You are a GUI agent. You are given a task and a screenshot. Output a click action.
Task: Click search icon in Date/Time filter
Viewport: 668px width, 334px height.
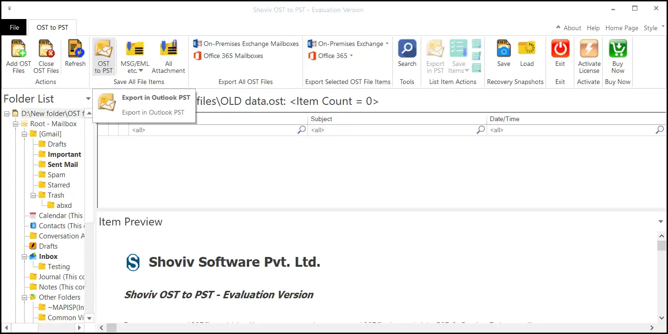click(x=660, y=130)
